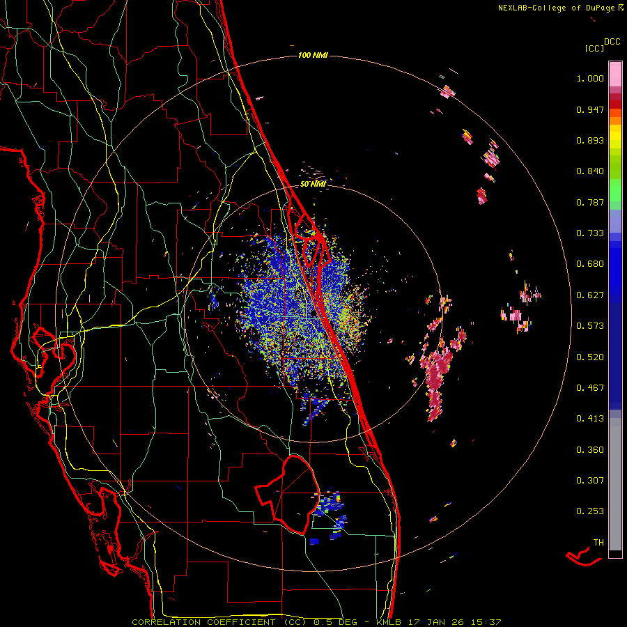
Task: Click the CORRELATION COEFFICIENT (CC) caption text
Action: click(219, 622)
